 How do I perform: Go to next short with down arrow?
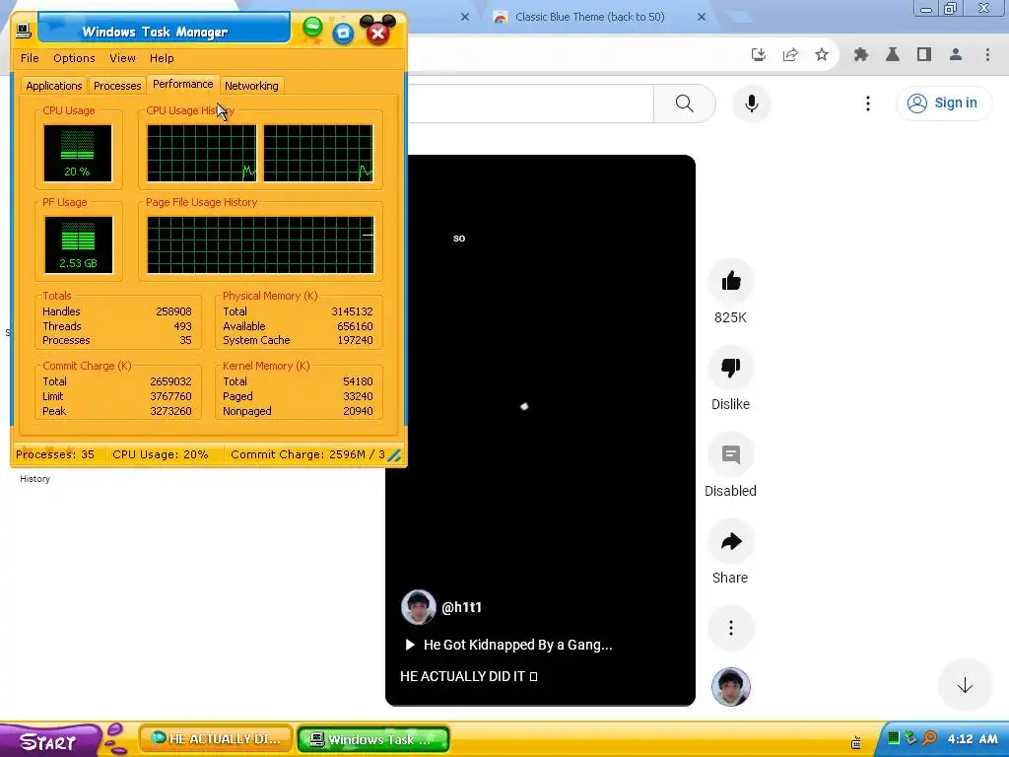click(x=965, y=686)
